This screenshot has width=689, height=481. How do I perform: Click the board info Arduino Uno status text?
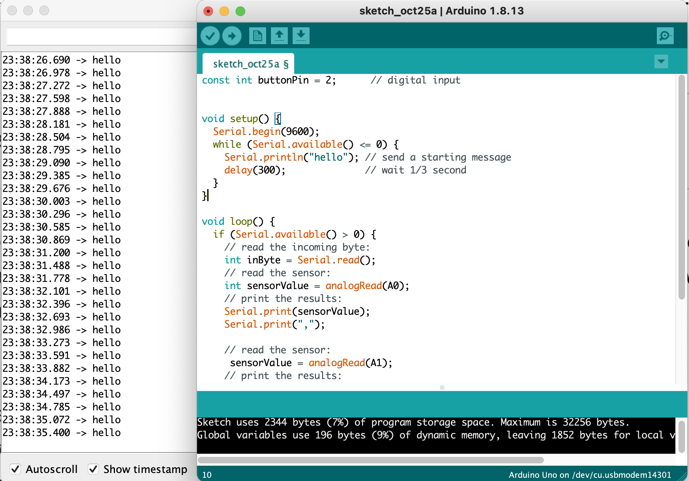590,475
